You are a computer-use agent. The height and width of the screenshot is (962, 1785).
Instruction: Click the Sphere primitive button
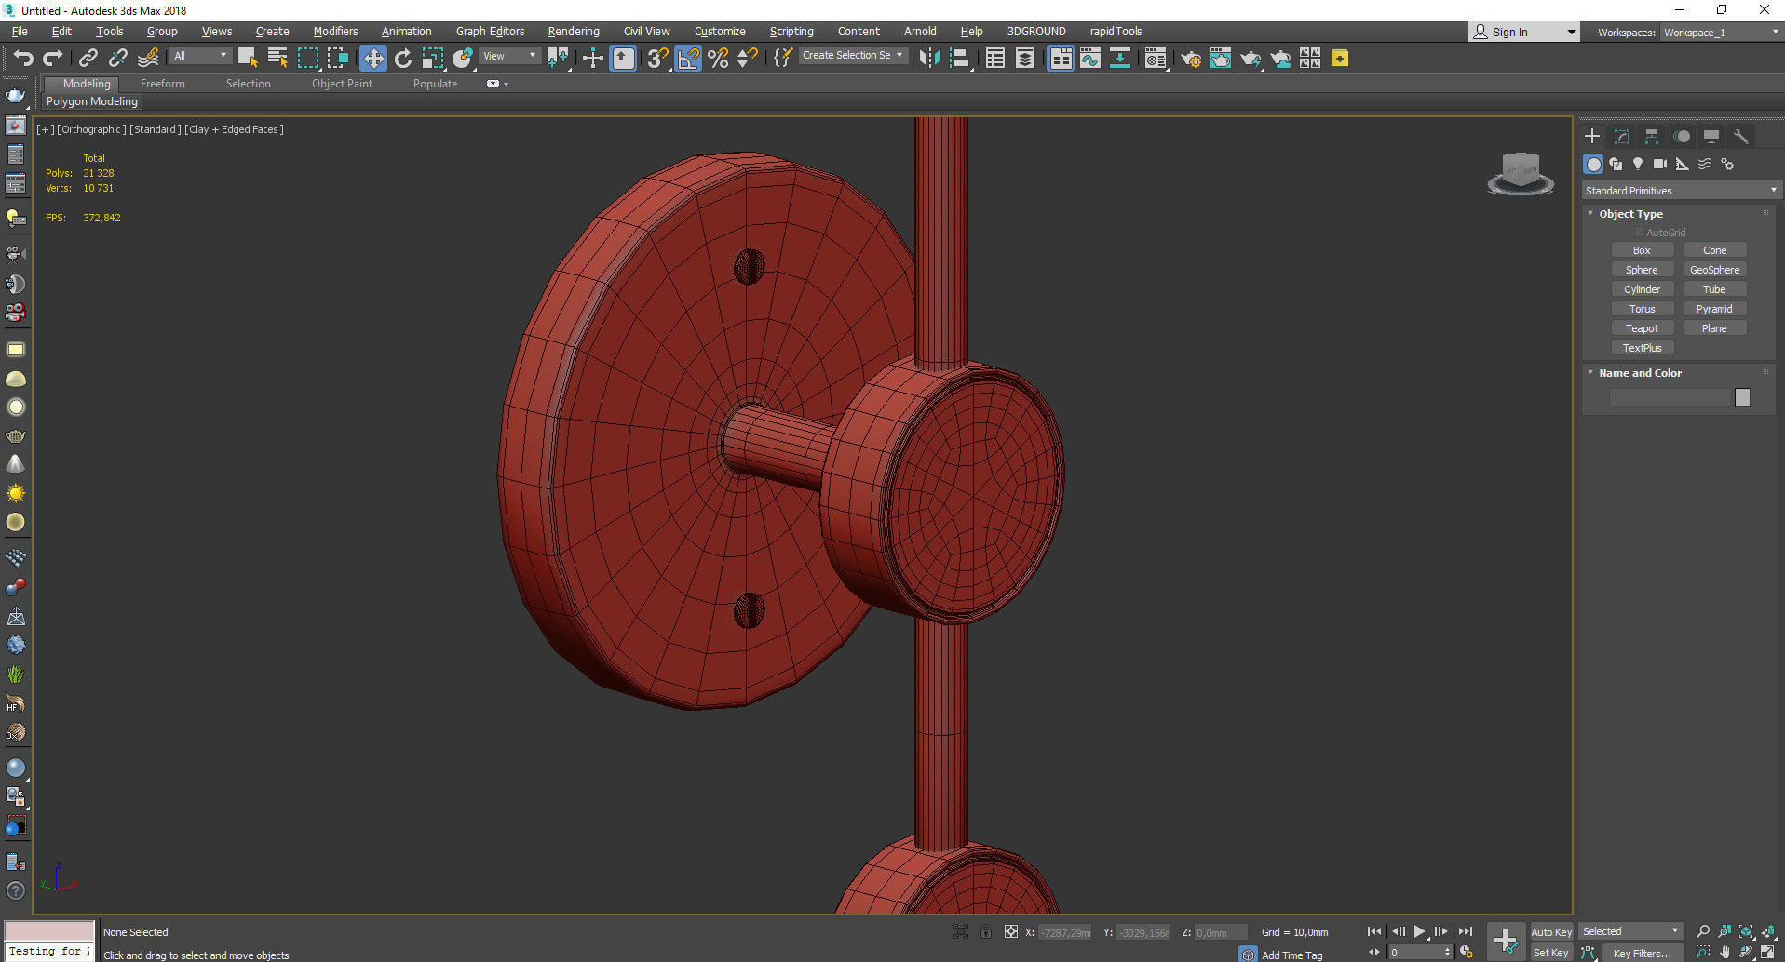1642,270
